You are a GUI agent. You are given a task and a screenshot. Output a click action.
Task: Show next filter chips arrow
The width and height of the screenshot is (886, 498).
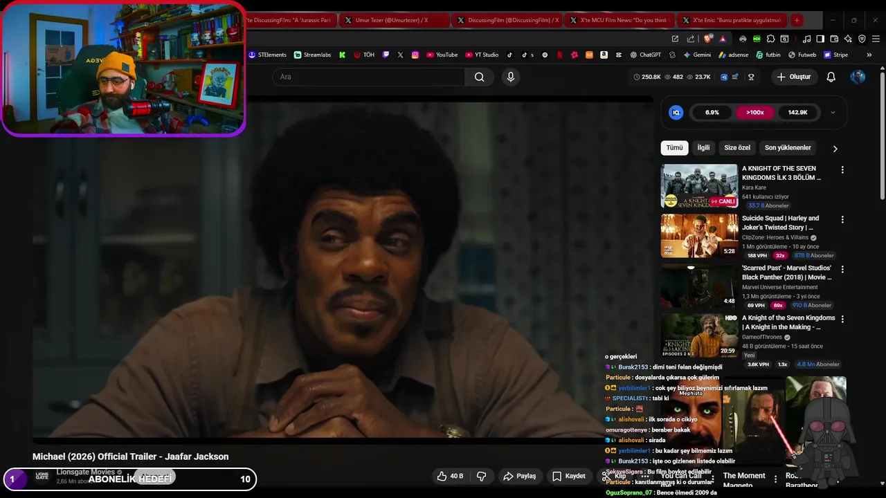pos(835,148)
